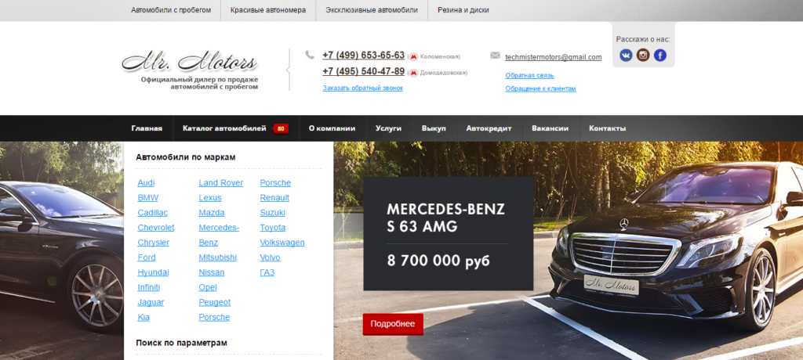Image resolution: width=803 pixels, height=360 pixels.
Task: Click the email envelope icon
Action: coord(496,56)
